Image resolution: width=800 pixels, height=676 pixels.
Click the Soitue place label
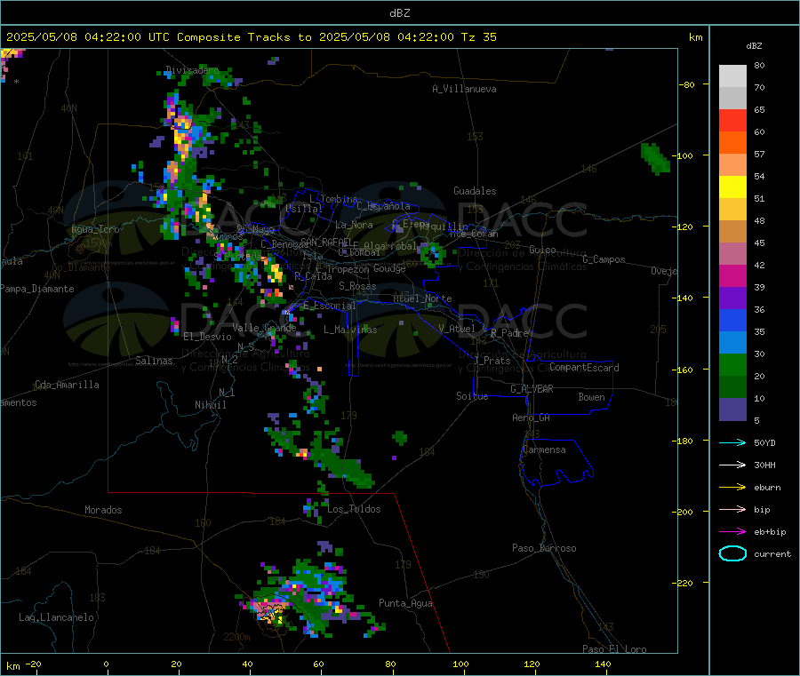point(472,396)
